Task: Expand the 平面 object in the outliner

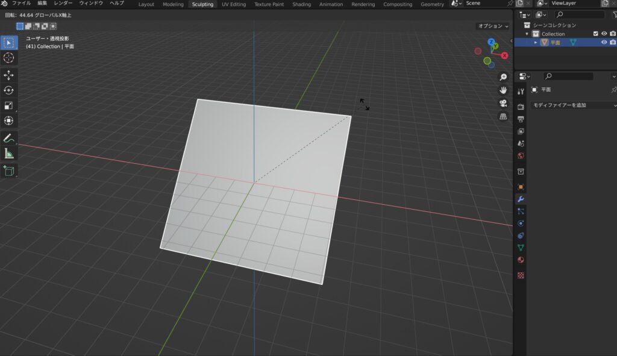Action: 536,42
